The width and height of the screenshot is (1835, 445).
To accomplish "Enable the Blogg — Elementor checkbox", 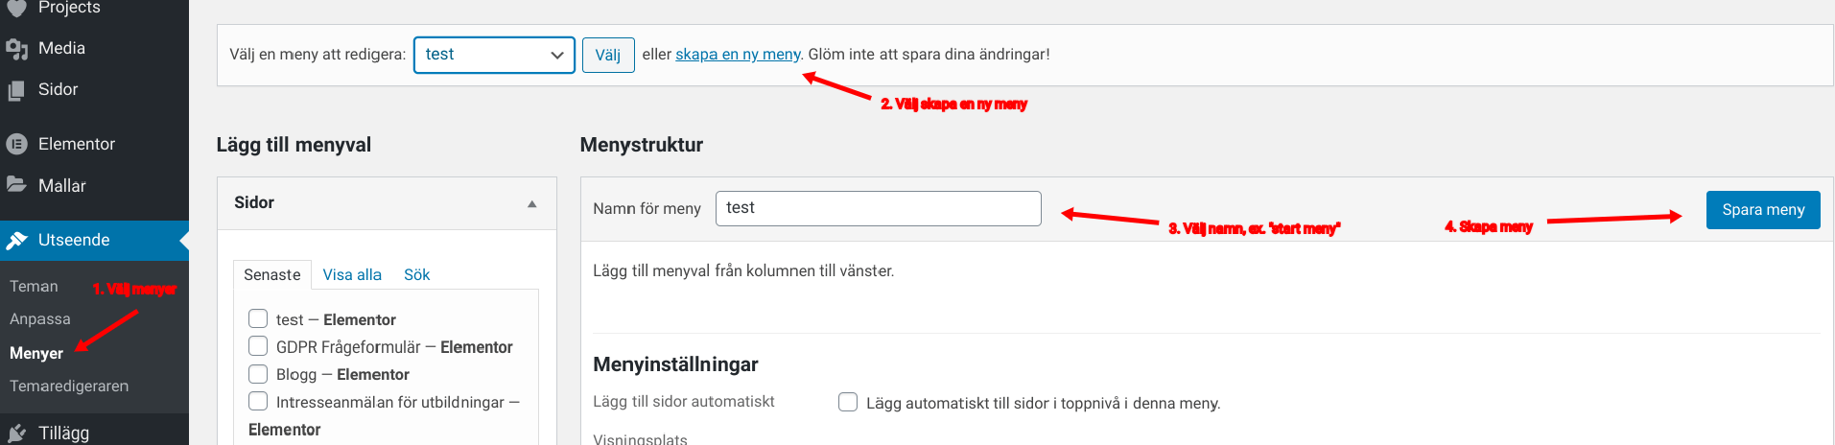I will [x=258, y=374].
